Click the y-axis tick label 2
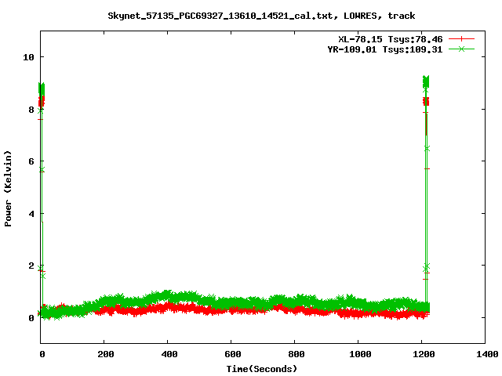 pyautogui.click(x=31, y=266)
